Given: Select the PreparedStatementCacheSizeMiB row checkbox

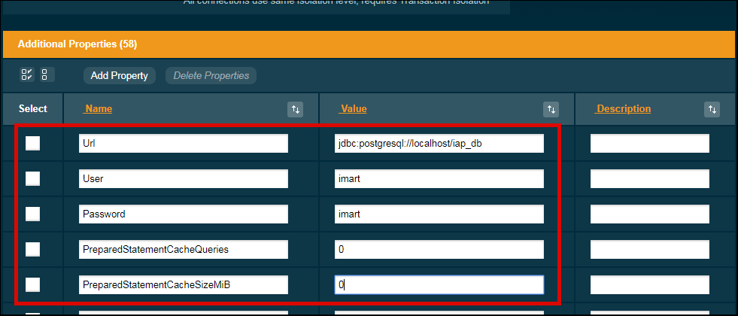Looking at the screenshot, I should 32,284.
